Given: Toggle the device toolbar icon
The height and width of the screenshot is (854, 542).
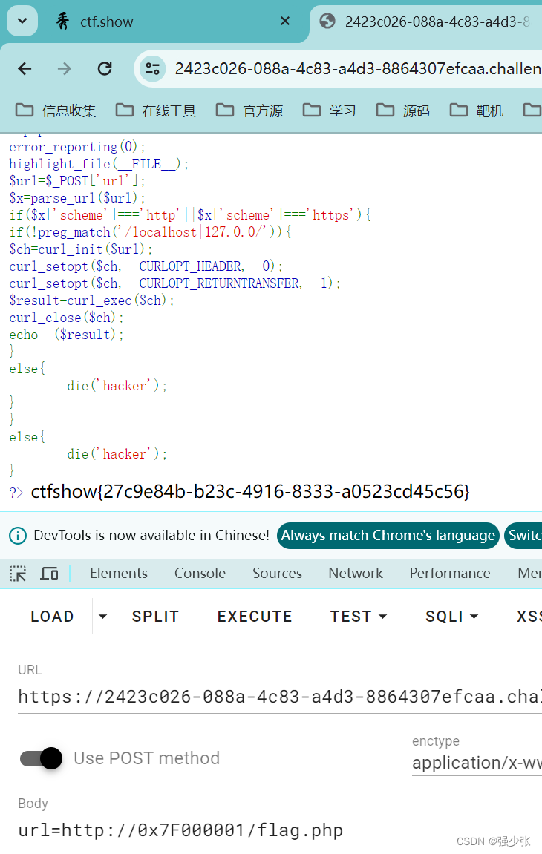Looking at the screenshot, I should click(49, 574).
